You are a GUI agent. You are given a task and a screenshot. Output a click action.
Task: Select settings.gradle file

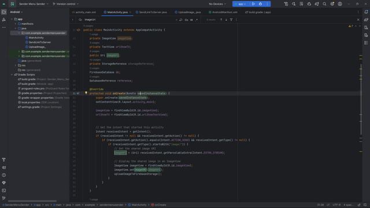click(31, 107)
